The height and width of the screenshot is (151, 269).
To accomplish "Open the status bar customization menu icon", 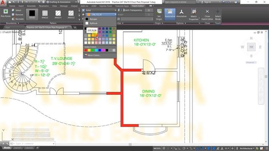I will 267,148.
